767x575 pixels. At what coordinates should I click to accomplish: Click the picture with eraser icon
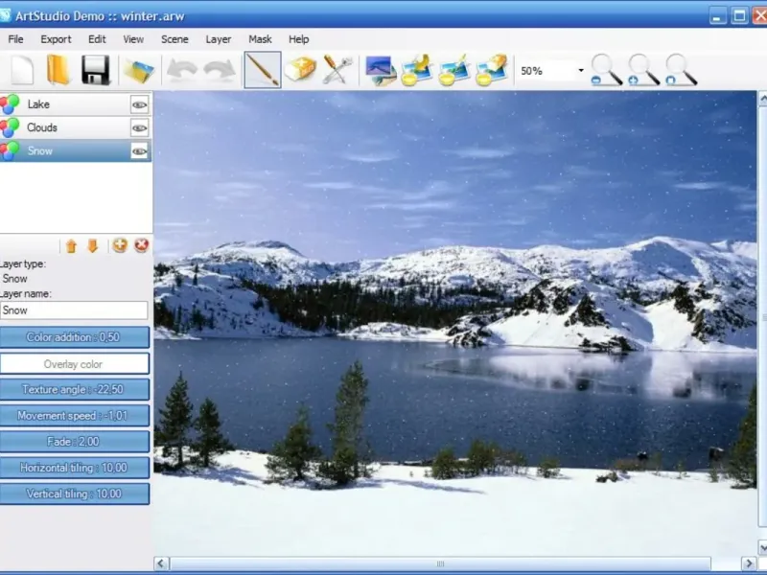point(491,70)
